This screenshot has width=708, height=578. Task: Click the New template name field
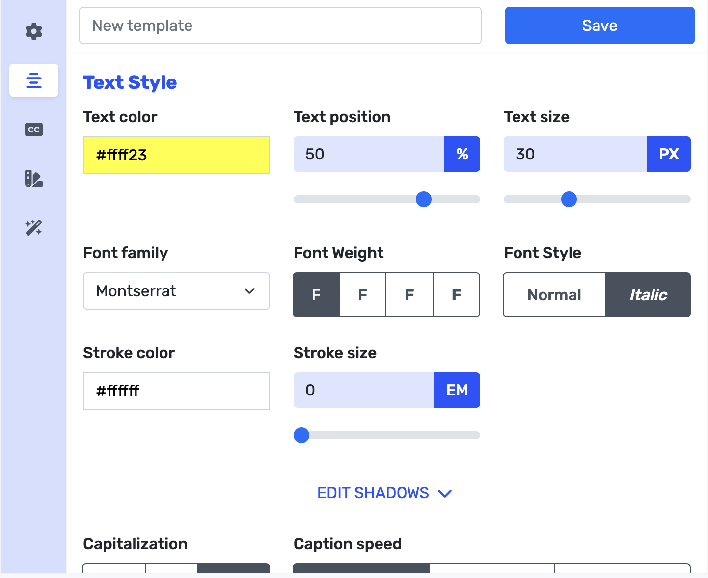tap(280, 26)
